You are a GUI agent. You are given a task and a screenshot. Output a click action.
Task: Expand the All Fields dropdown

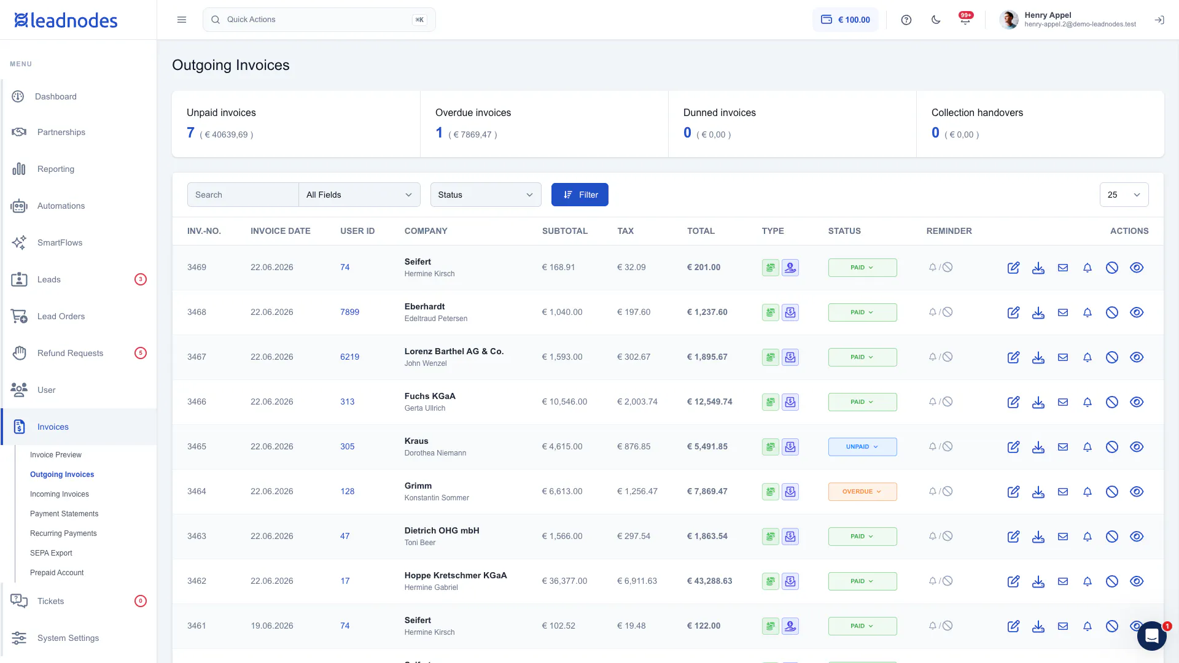tap(359, 195)
